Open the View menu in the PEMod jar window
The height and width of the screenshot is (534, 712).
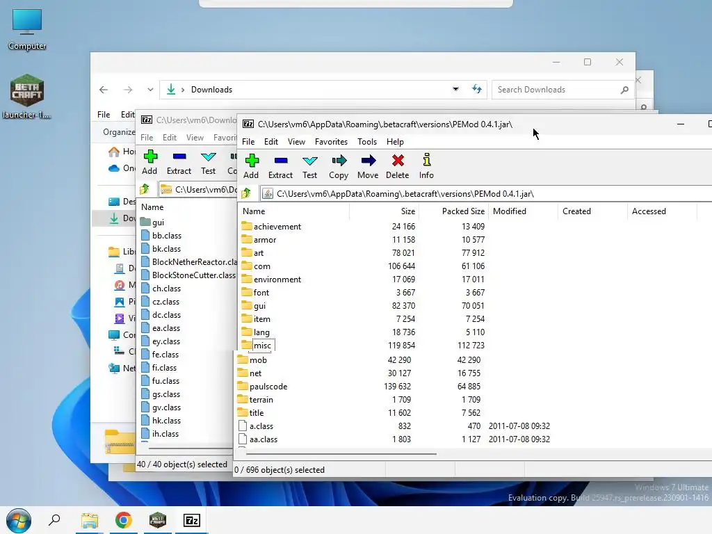coord(296,142)
